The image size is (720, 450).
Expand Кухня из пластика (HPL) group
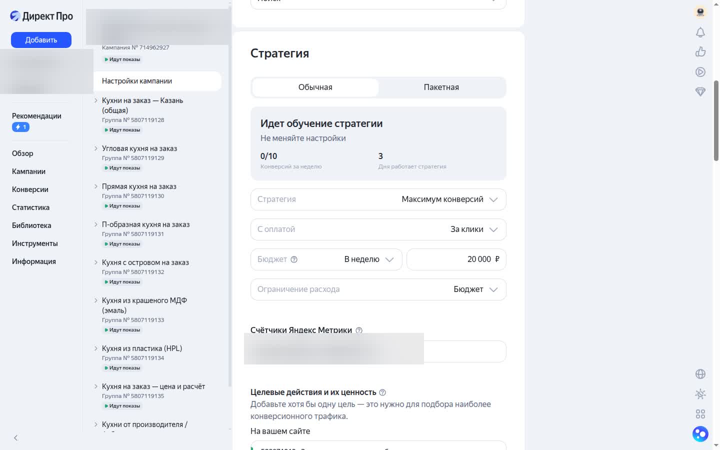coord(96,348)
